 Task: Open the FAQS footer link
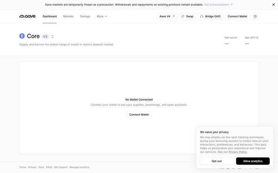49,167
